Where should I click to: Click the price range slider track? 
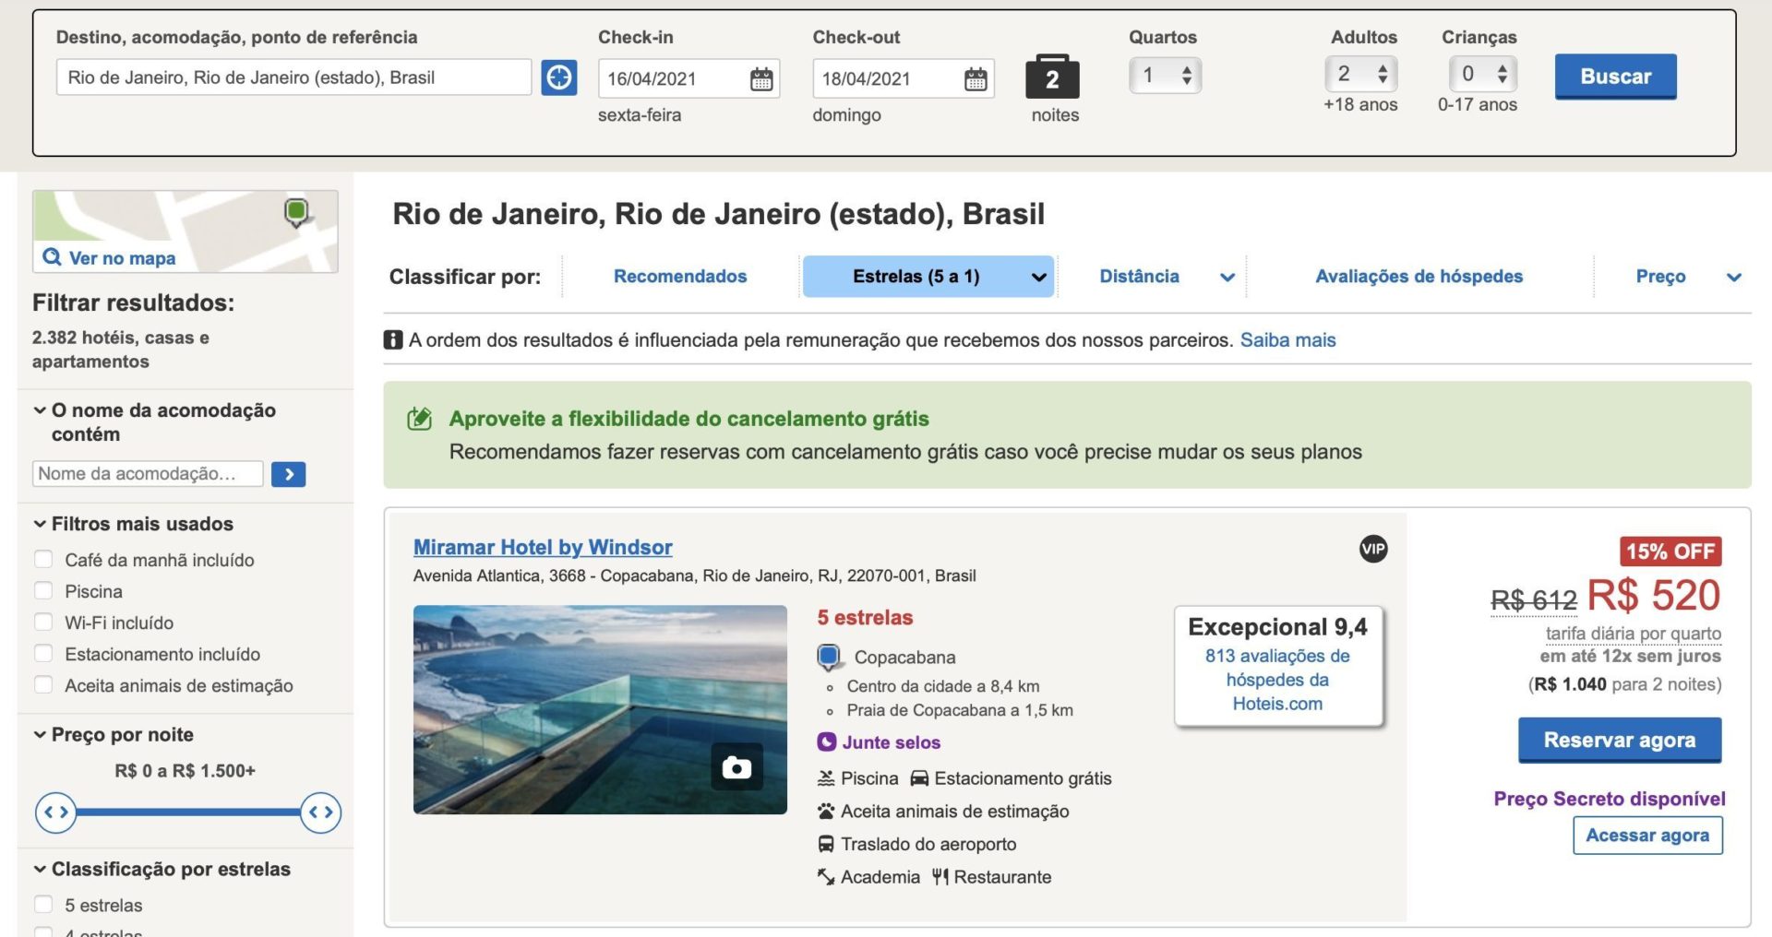[x=188, y=812]
